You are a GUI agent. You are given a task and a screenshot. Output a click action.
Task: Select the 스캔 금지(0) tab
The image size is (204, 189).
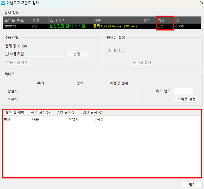tap(66, 112)
